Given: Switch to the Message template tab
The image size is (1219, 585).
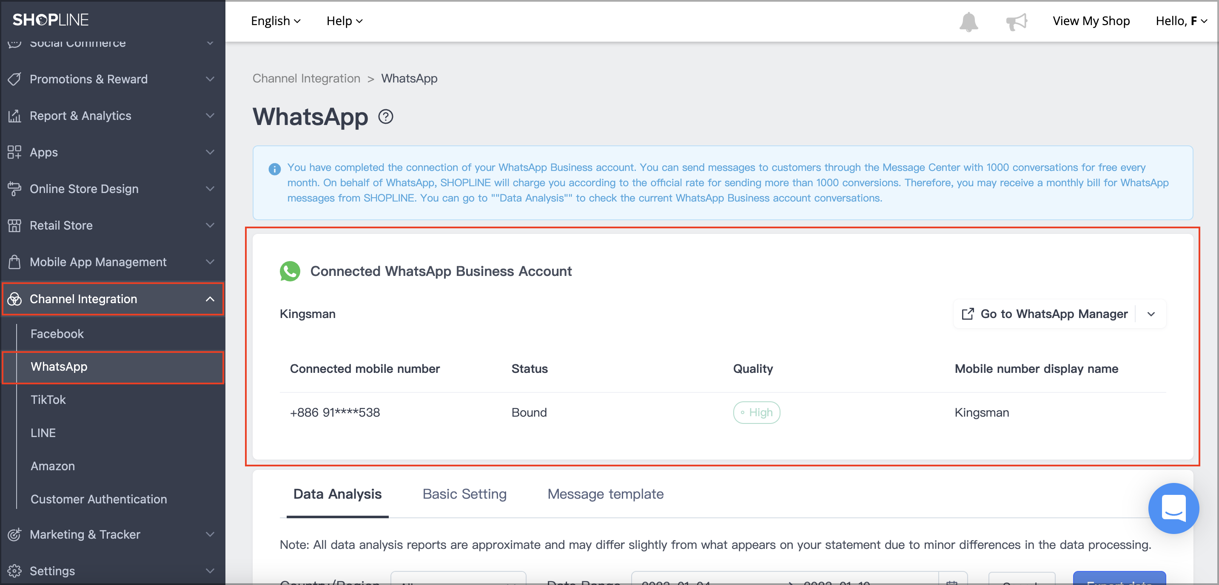Looking at the screenshot, I should [605, 494].
